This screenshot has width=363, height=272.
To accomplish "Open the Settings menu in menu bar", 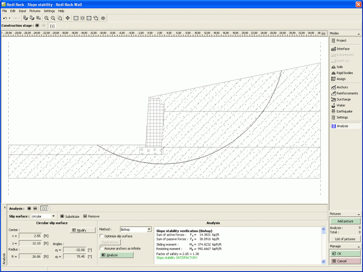I will coord(49,10).
